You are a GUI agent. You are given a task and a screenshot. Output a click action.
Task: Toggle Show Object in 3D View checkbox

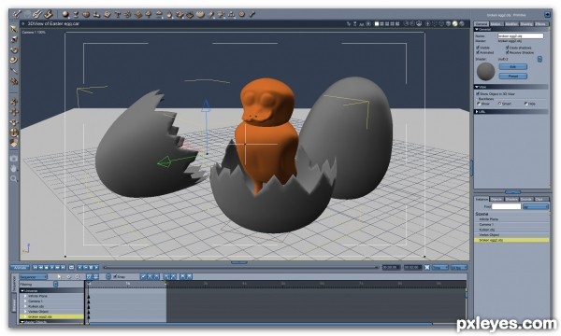[x=478, y=93]
